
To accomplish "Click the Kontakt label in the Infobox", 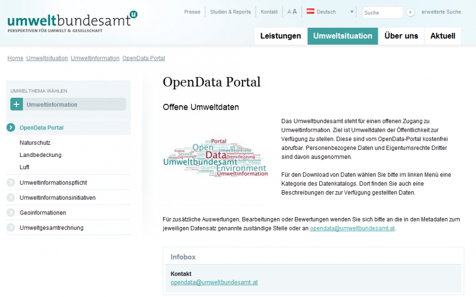I will tap(181, 274).
